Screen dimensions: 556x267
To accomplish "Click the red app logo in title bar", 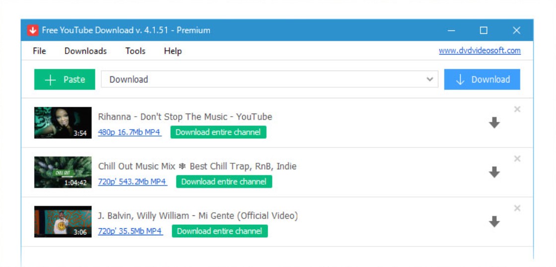I will click(33, 30).
